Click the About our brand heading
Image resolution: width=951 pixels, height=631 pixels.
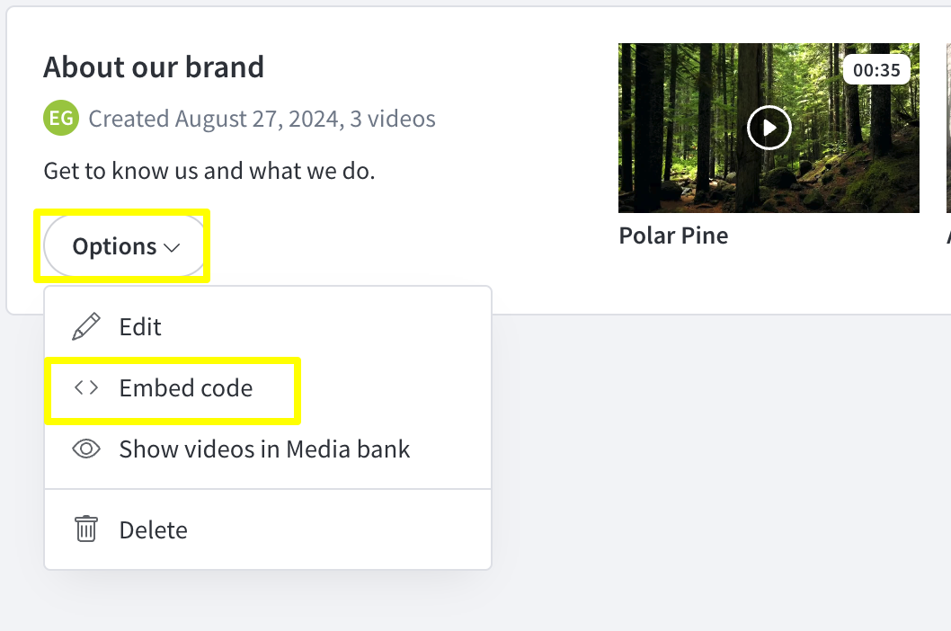click(154, 67)
